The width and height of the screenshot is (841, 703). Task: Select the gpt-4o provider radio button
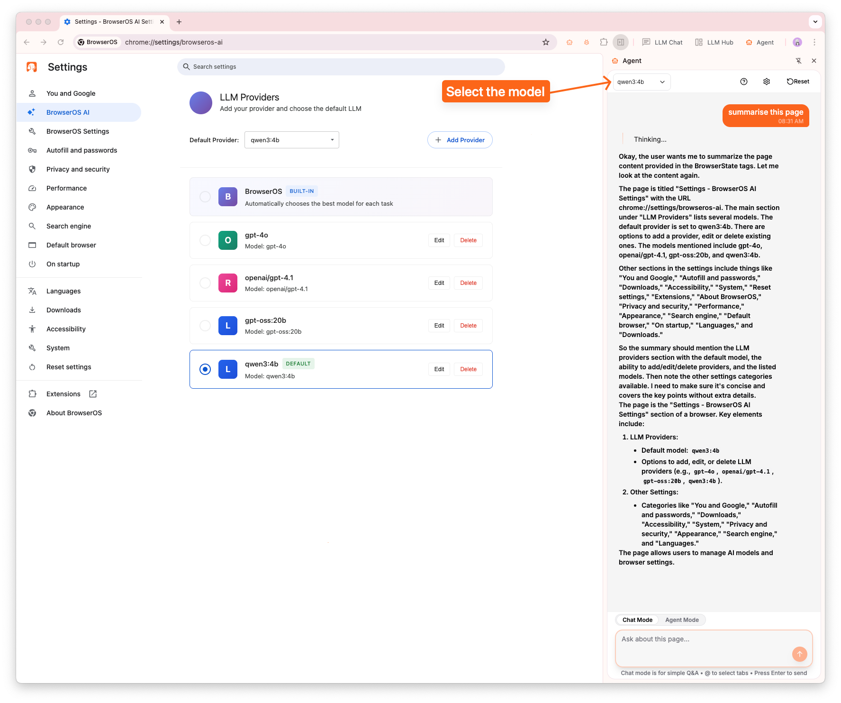(205, 240)
